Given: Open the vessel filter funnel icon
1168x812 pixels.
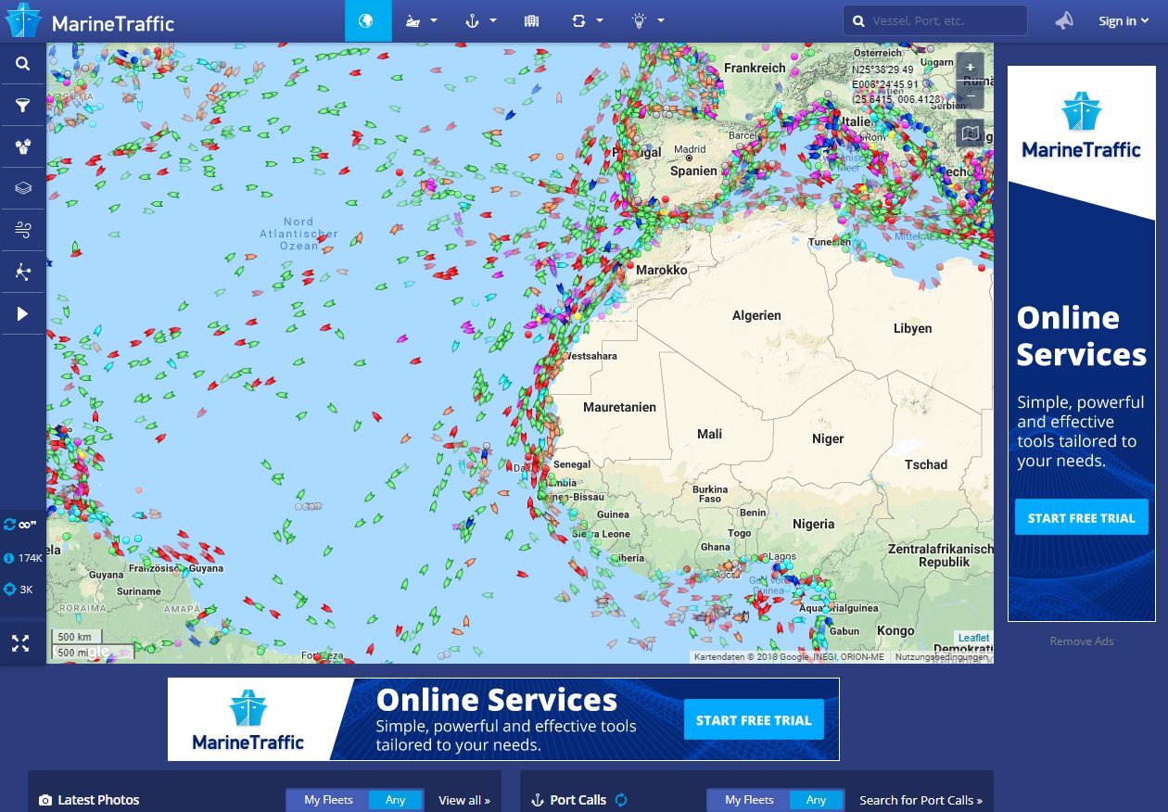Looking at the screenshot, I should pyautogui.click(x=23, y=106).
